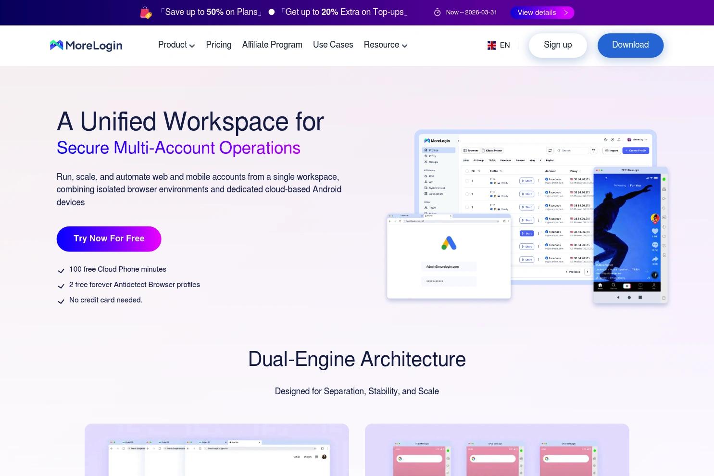Click the checkmark beside No credit card needed
The height and width of the screenshot is (476, 714).
[x=61, y=301]
